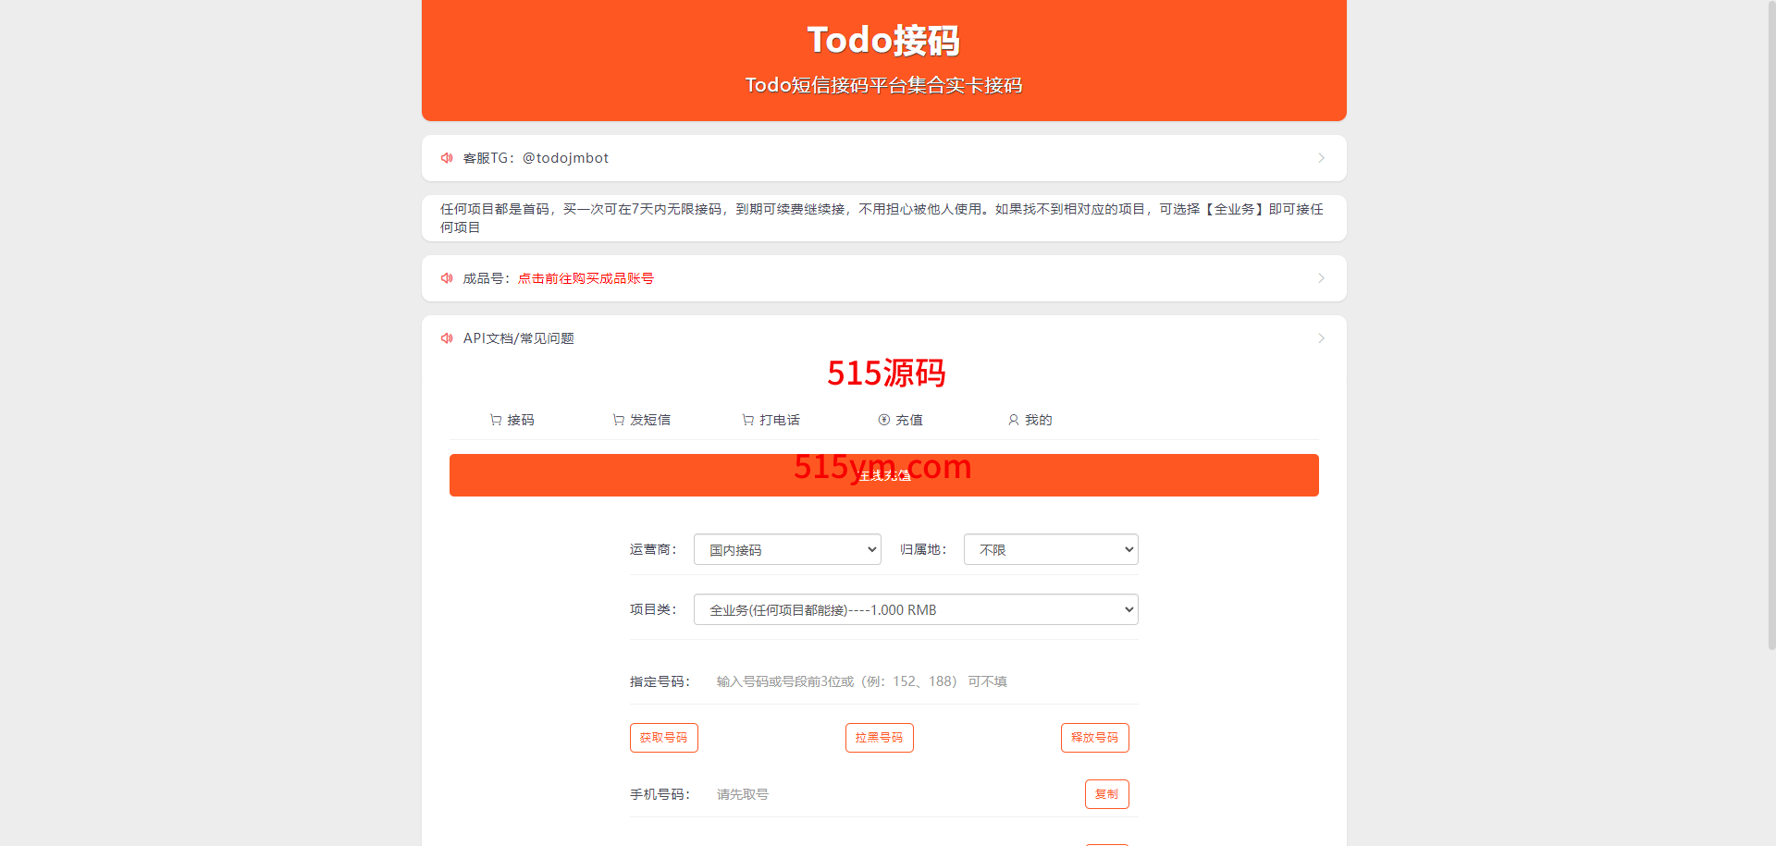This screenshot has height=846, width=1776.
Task: Open the 归属地 dropdown showing 不限
Action: click(x=1051, y=549)
